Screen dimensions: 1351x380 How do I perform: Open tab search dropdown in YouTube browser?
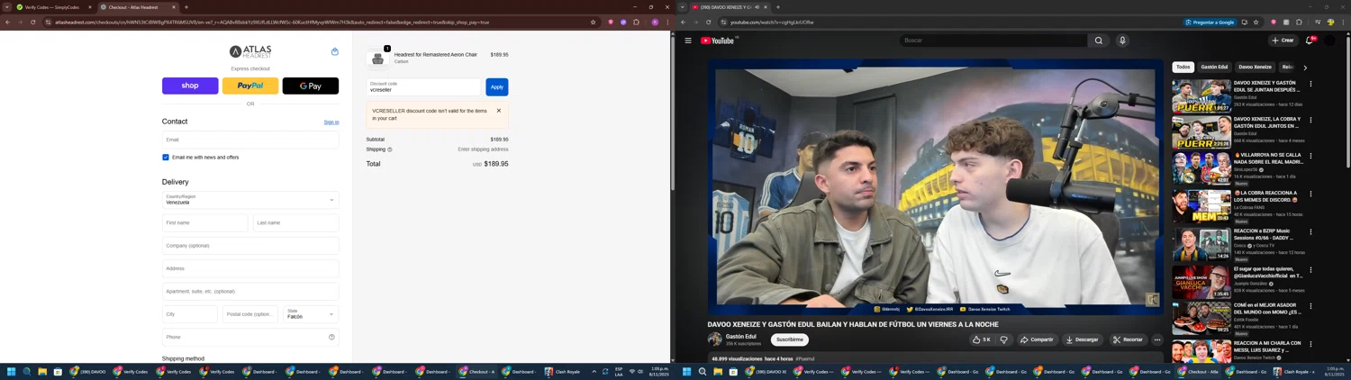tap(682, 7)
